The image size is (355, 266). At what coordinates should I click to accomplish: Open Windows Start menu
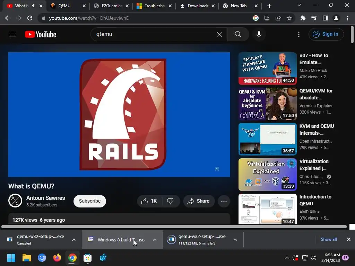11,258
